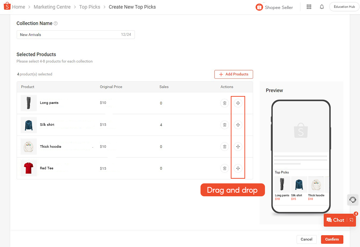Click the Red Tee product thumbnail

point(29,168)
